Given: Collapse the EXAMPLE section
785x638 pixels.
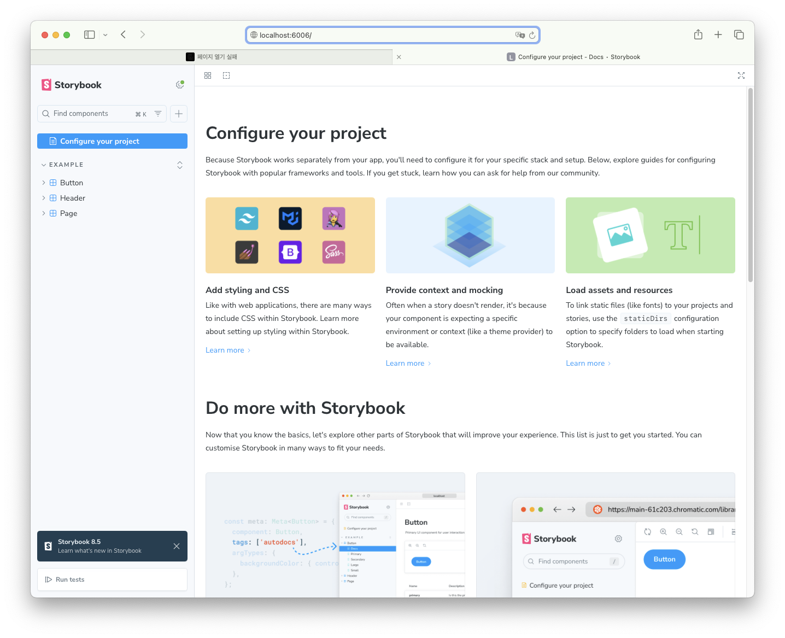Looking at the screenshot, I should tap(44, 165).
